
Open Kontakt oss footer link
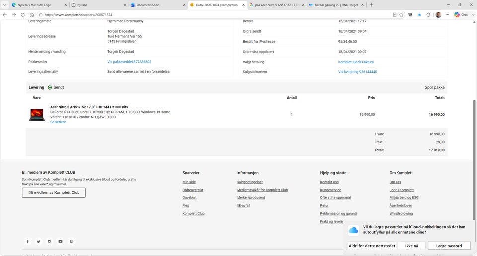click(329, 182)
